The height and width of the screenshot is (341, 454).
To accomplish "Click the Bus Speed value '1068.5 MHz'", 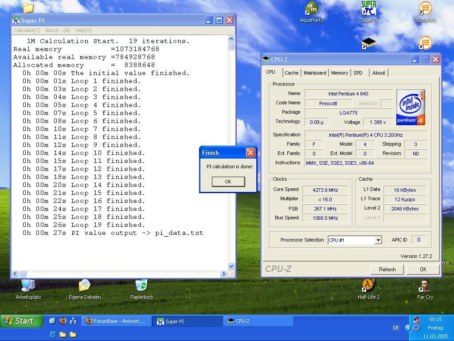I will [x=325, y=218].
